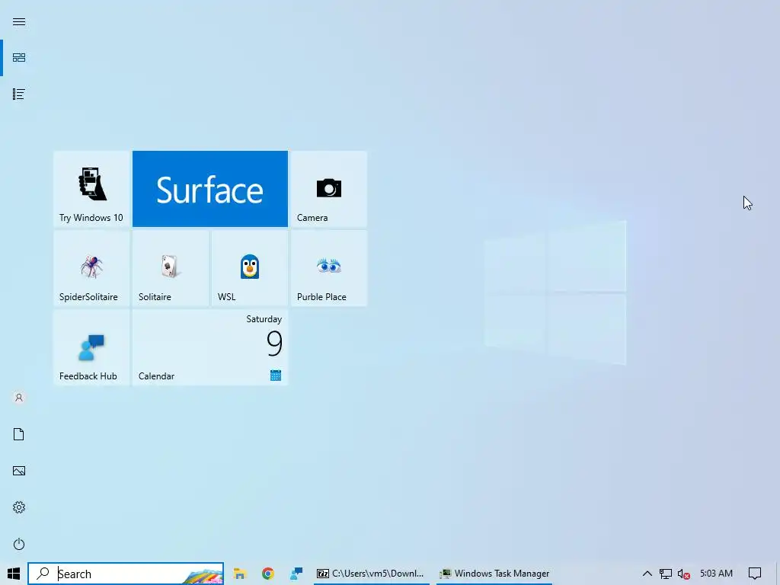The height and width of the screenshot is (585, 780).
Task: Launch the Purble Place tile
Action: (329, 268)
